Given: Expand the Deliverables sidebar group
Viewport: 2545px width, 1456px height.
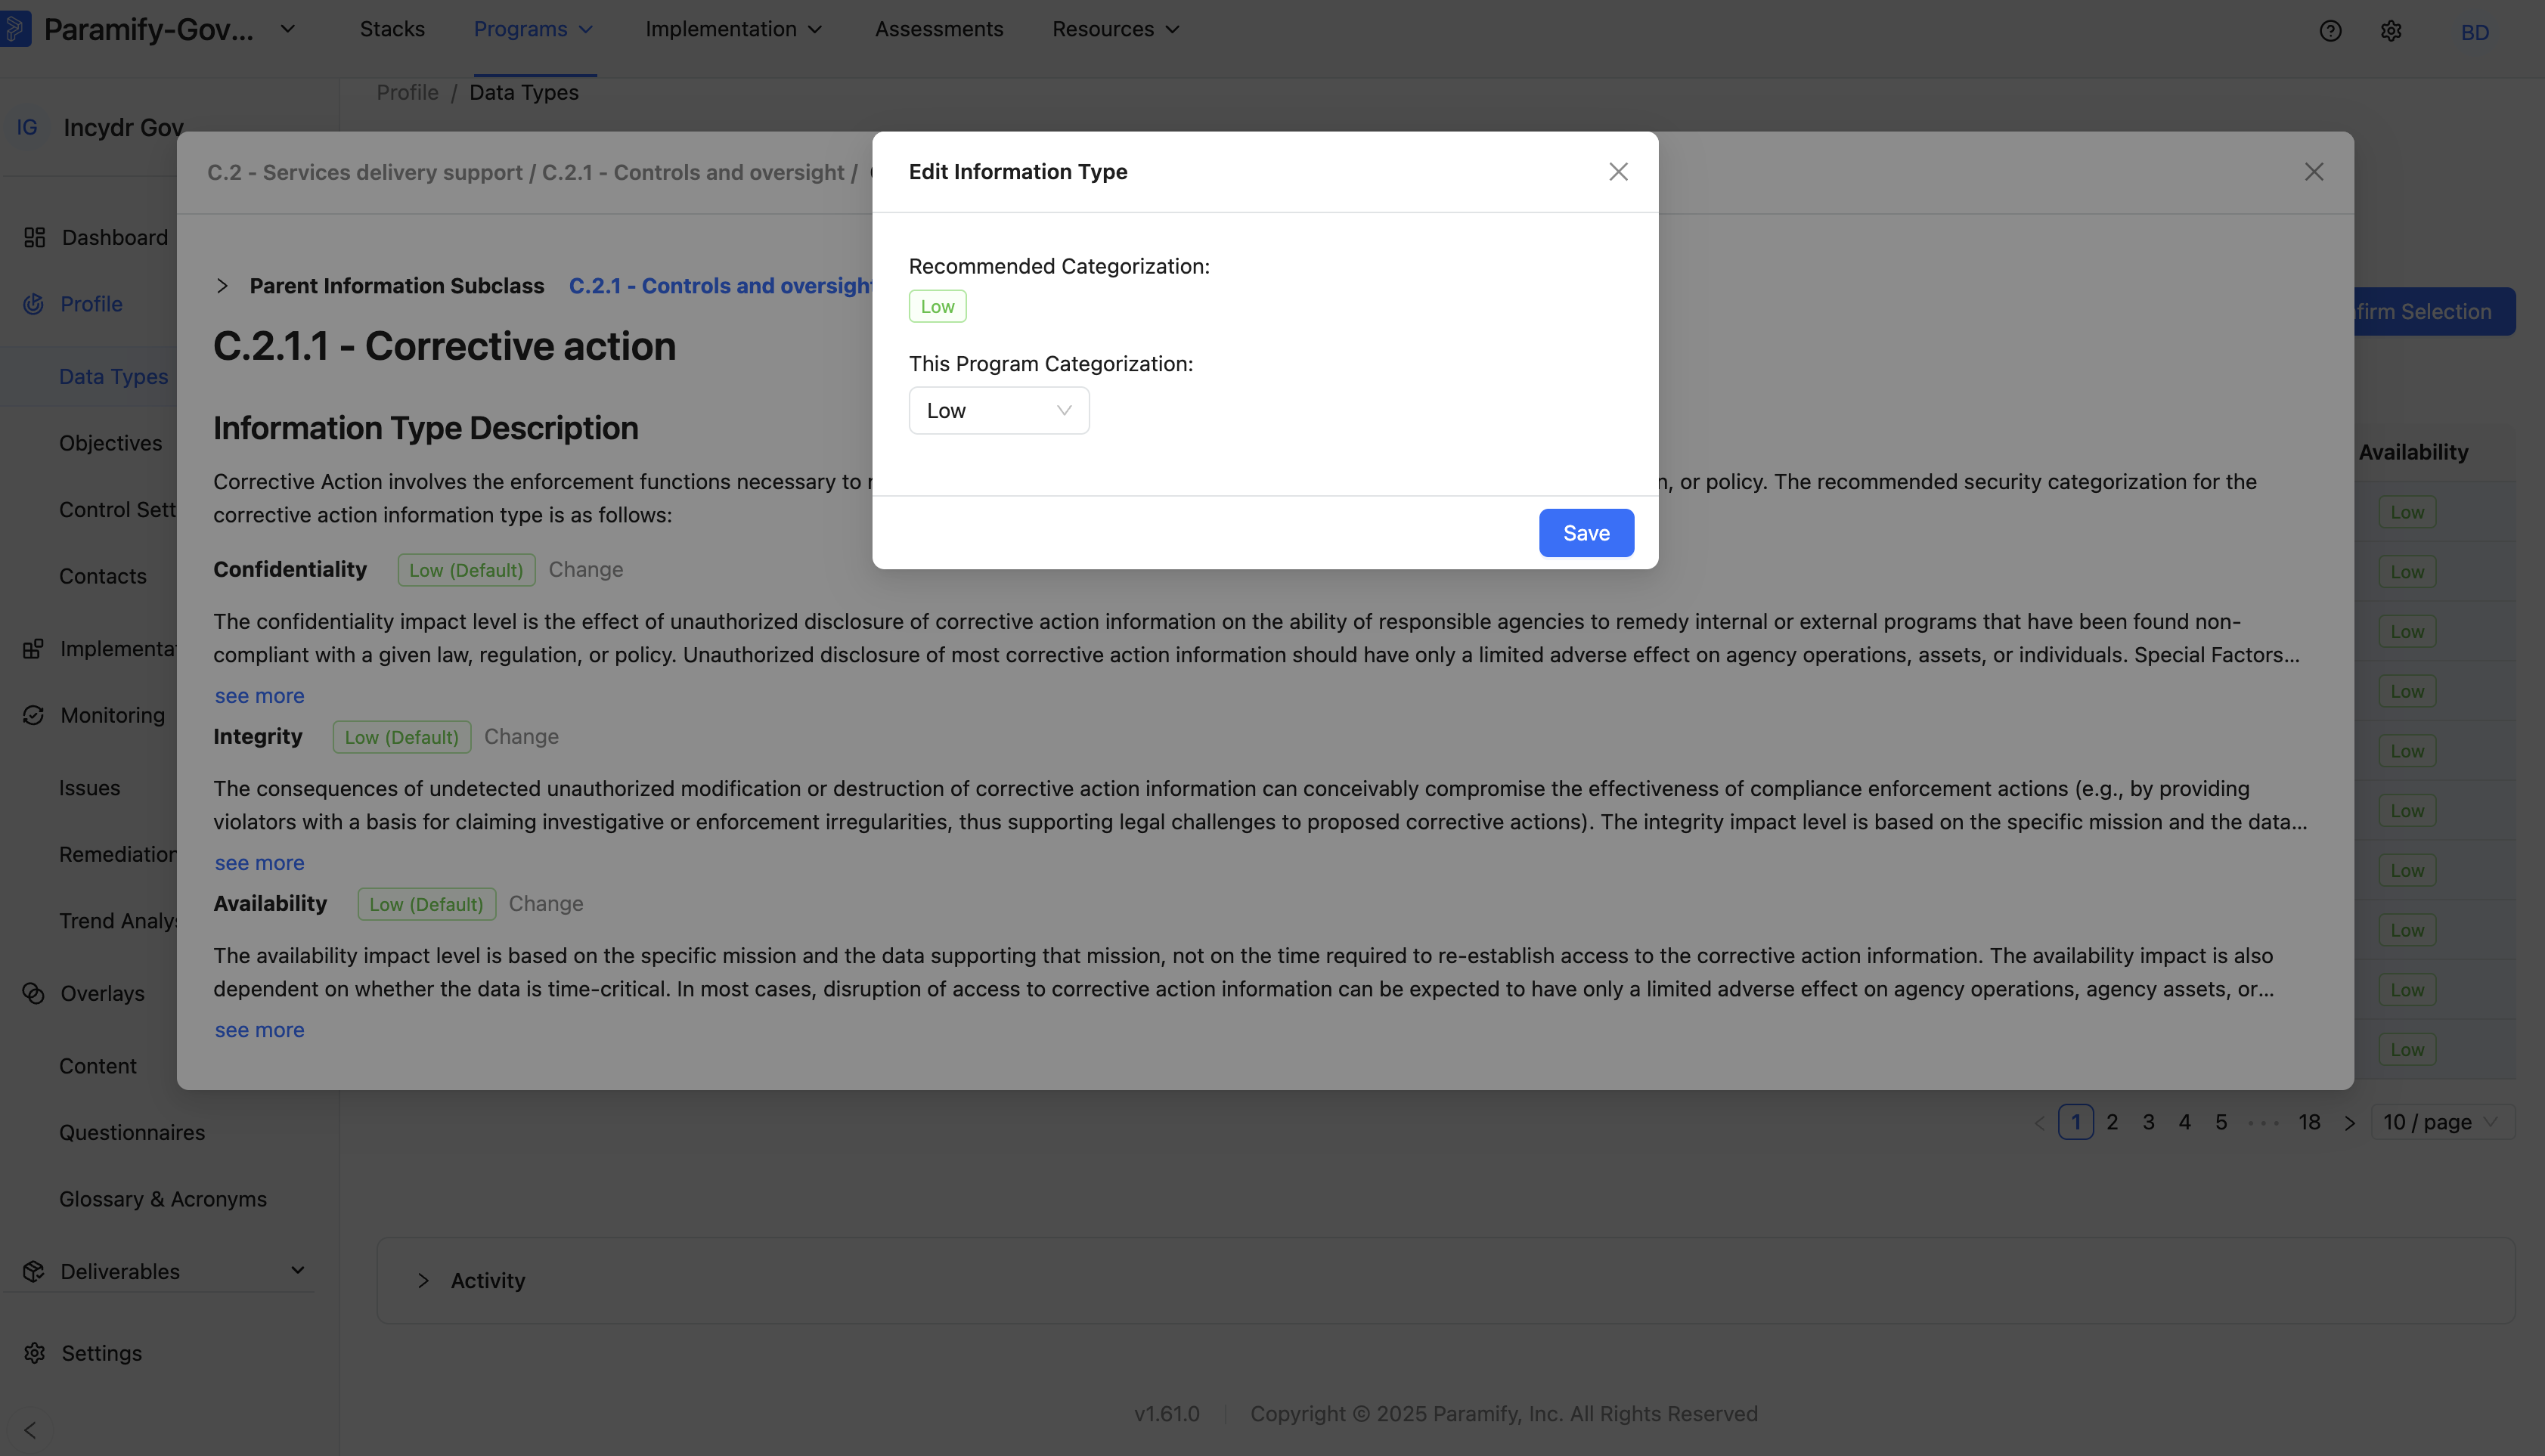Looking at the screenshot, I should click(x=297, y=1271).
